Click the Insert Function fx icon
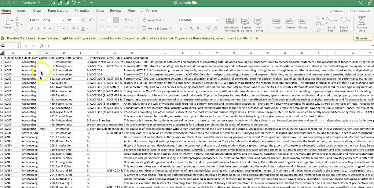This screenshot has width=374, height=188. pyautogui.click(x=42, y=46)
